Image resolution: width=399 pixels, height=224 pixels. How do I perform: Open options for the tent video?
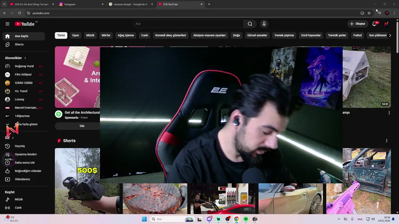point(389,113)
